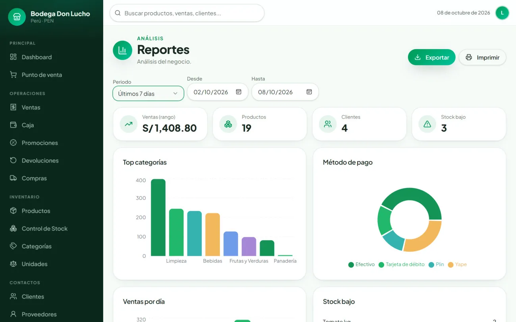Image resolution: width=516 pixels, height=322 pixels.
Task: Click the Punto de venta cart icon
Action: click(x=13, y=75)
